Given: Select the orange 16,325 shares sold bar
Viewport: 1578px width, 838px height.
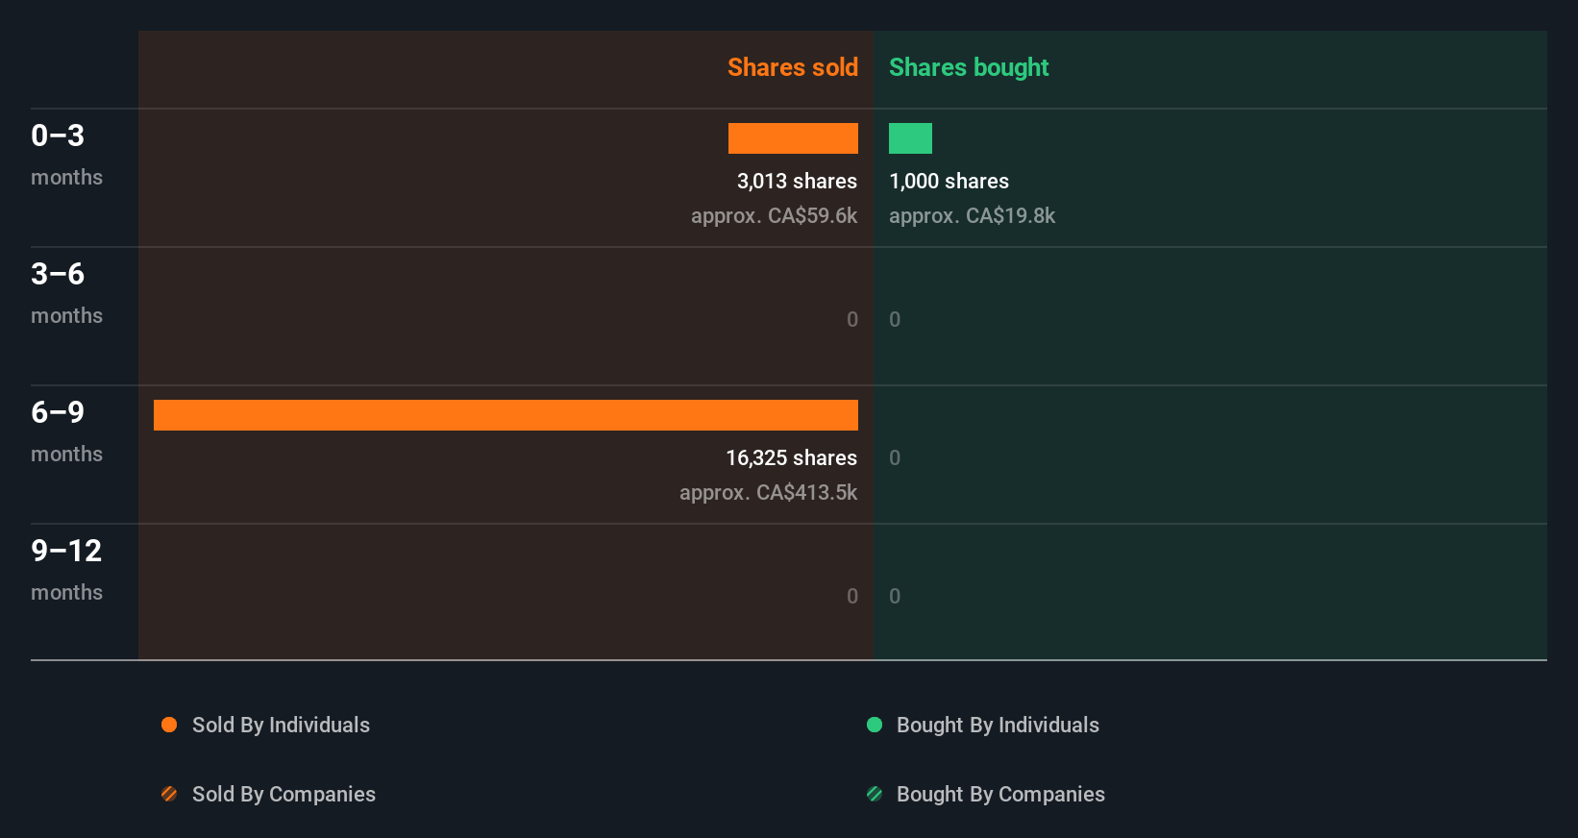Looking at the screenshot, I should tap(505, 415).
